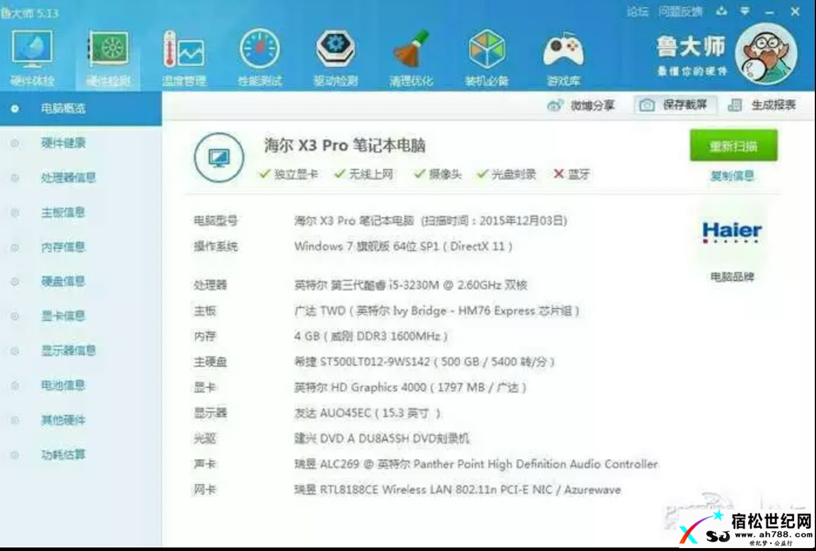Viewport: 816px width, 551px height.
Task: Click the 4 GB DDR3 1600MHz memory value
Action: tap(371, 336)
